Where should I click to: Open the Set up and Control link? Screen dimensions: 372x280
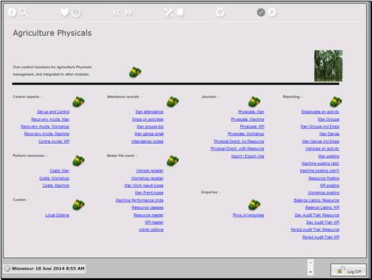click(x=53, y=111)
